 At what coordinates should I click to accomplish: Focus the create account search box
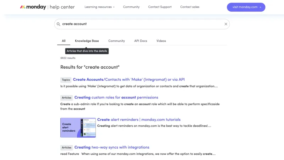pos(142,24)
